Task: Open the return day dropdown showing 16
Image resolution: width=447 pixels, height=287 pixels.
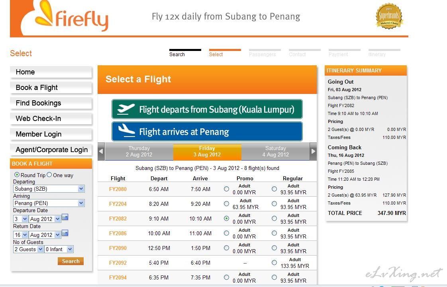Action: click(x=21, y=235)
